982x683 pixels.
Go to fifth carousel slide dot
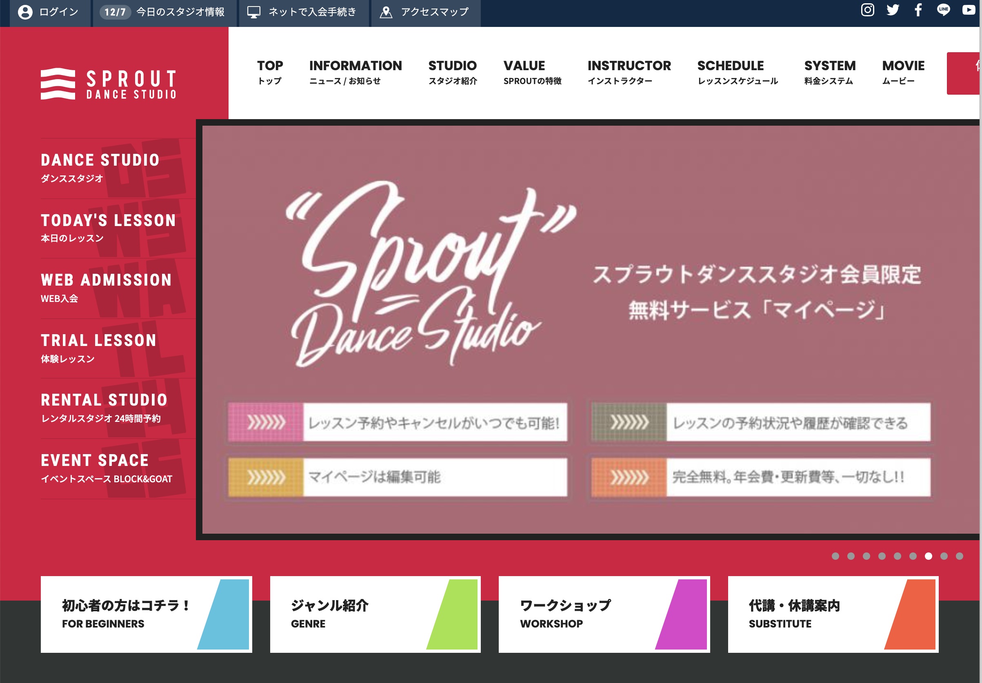coord(898,556)
